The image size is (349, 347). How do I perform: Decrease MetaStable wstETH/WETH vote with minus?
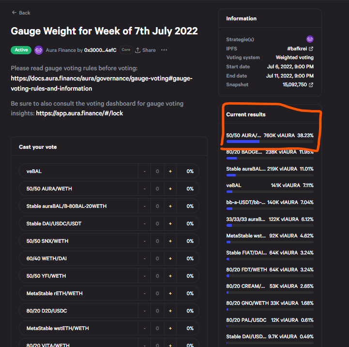point(144,328)
